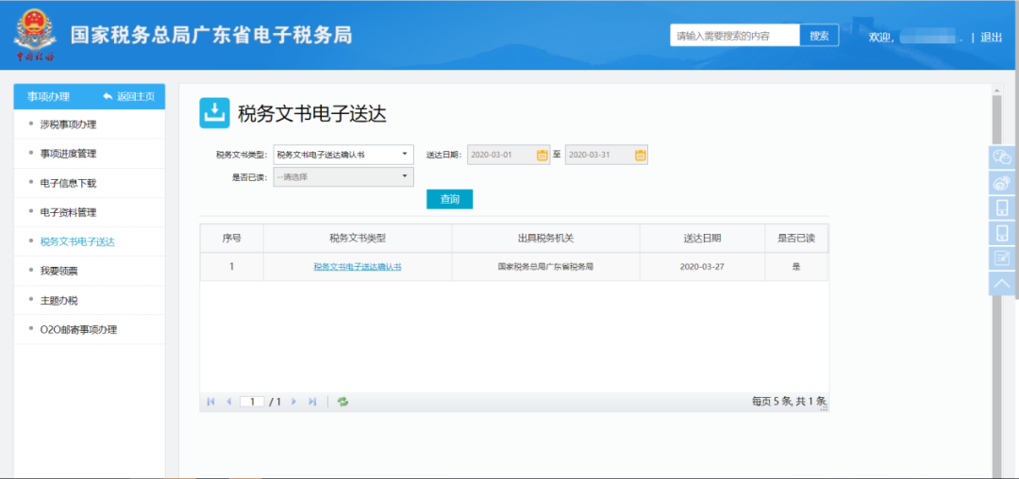Open calendar picker for start date

[543, 156]
